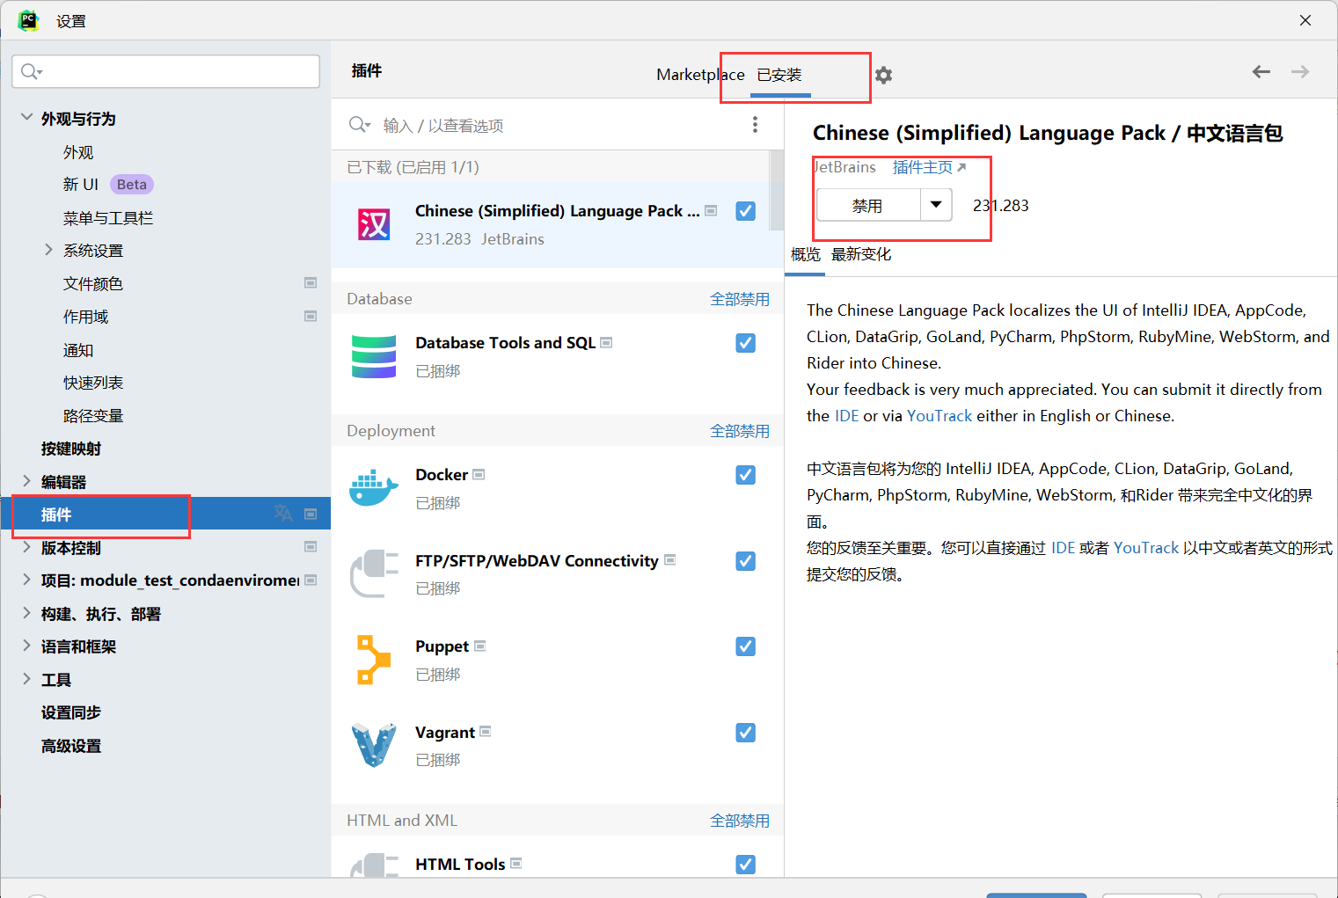Image resolution: width=1338 pixels, height=898 pixels.
Task: Click the plugin list vertical scrollbar
Action: pos(777,190)
